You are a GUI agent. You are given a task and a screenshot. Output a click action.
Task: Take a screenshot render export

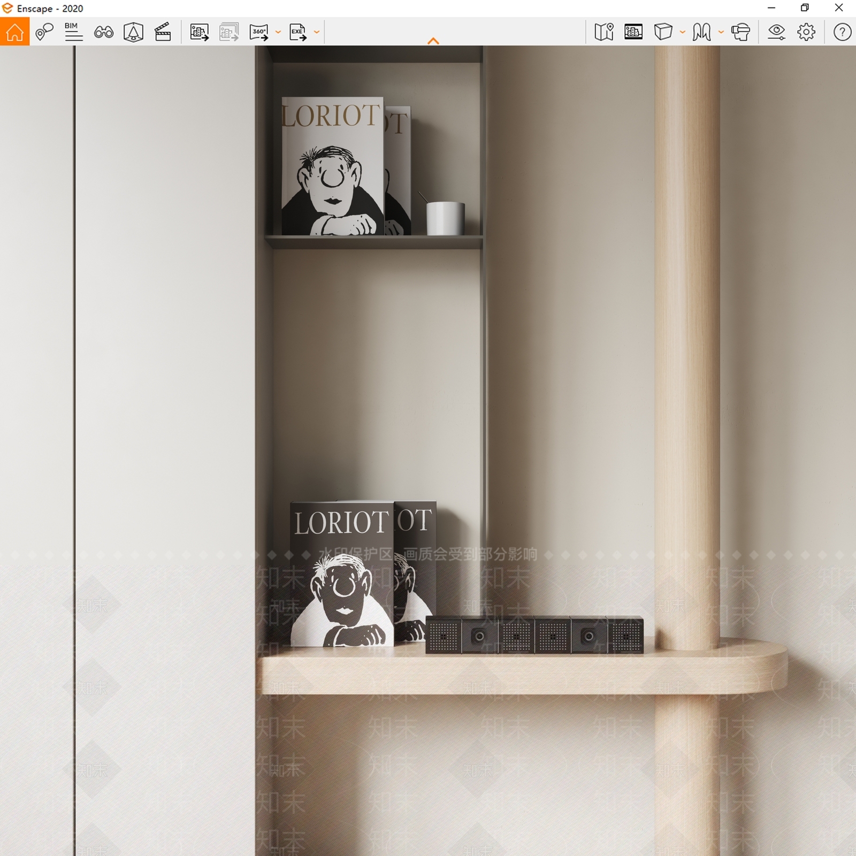point(200,32)
